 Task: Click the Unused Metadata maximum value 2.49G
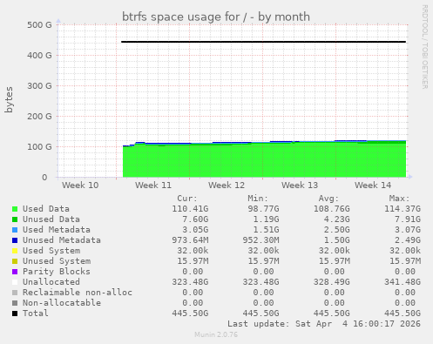(408, 240)
